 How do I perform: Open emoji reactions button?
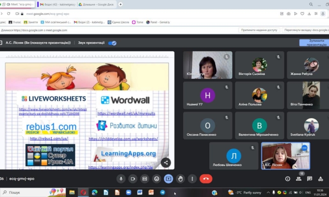(x=157, y=179)
